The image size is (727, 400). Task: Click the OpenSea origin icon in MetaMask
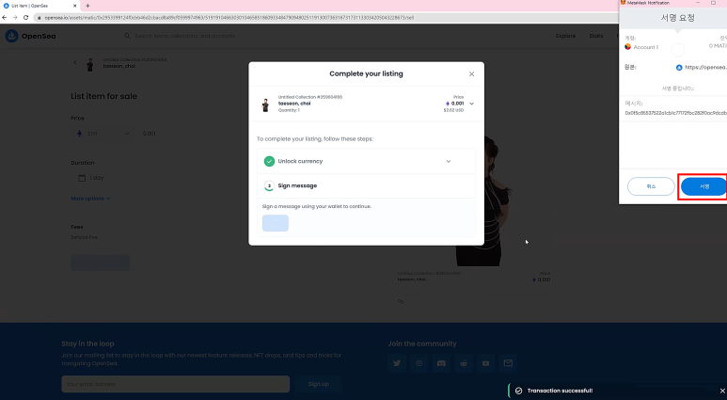(x=679, y=67)
